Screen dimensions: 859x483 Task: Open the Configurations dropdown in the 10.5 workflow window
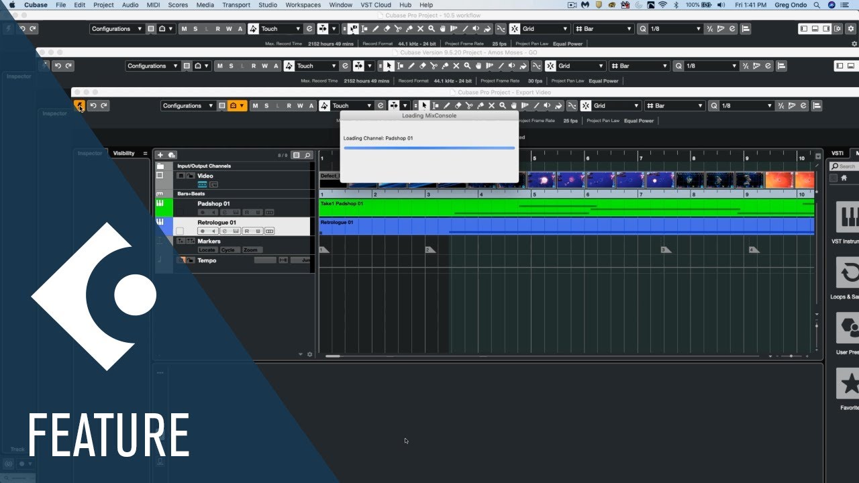116,29
